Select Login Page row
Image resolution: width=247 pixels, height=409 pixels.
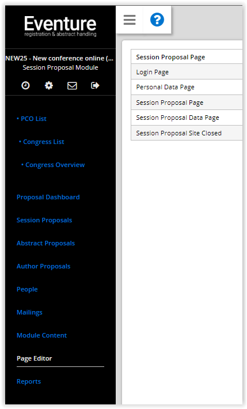click(187, 72)
